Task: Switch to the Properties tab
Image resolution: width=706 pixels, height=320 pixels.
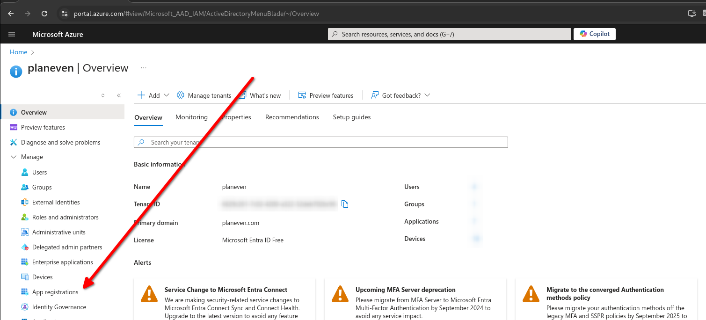Action: point(236,117)
